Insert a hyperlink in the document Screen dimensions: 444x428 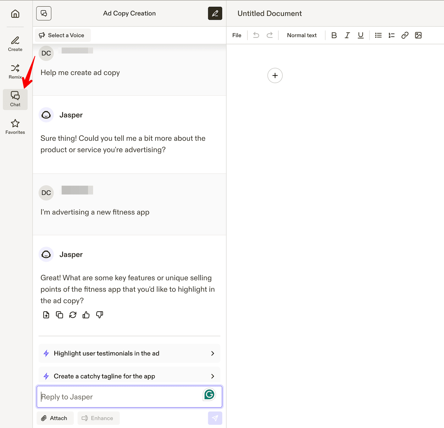[405, 35]
